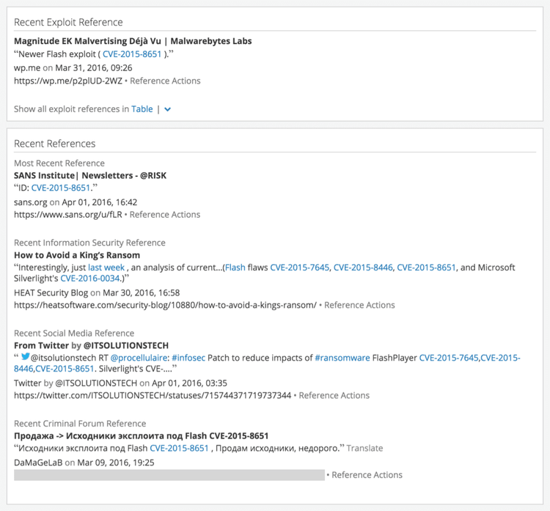Image resolution: width=550 pixels, height=511 pixels.
Task: Click the @procellulaire mention link
Action: pos(139,359)
